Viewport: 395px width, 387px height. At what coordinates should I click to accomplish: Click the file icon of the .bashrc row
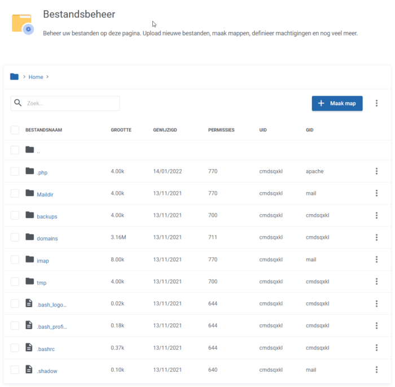(x=29, y=347)
